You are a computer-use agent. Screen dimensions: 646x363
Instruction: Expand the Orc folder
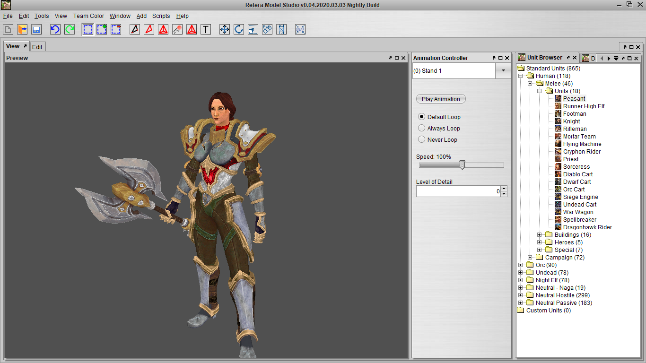click(521, 265)
